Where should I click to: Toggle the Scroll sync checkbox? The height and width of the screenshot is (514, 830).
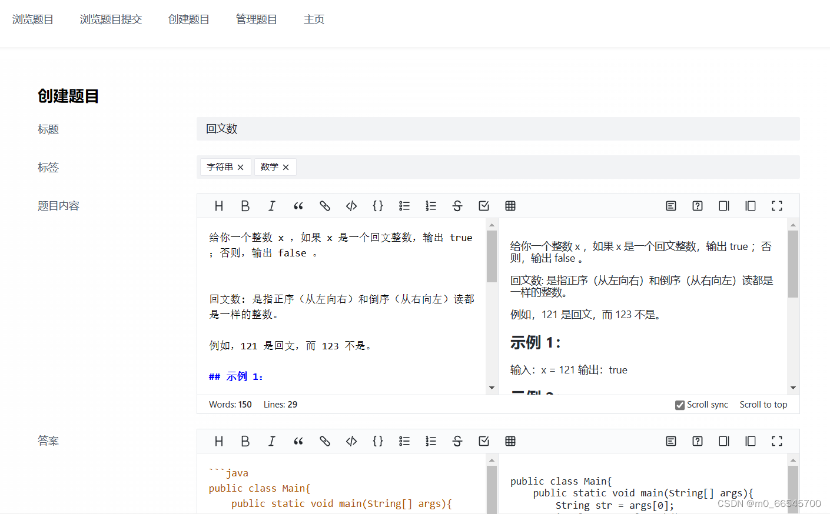(680, 405)
